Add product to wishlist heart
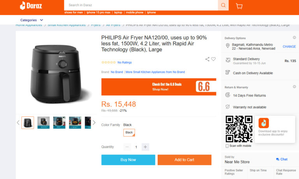299x179 pixels. click(x=213, y=59)
